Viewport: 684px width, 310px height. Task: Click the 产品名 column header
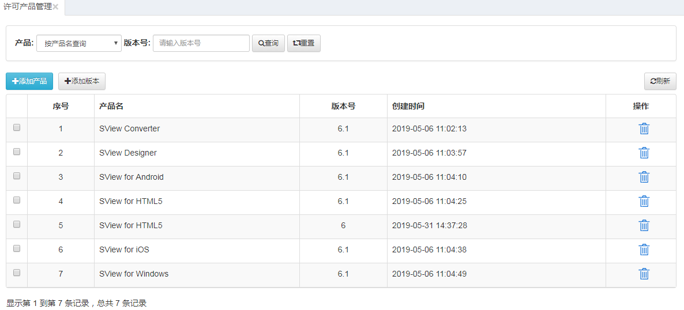pyautogui.click(x=197, y=106)
